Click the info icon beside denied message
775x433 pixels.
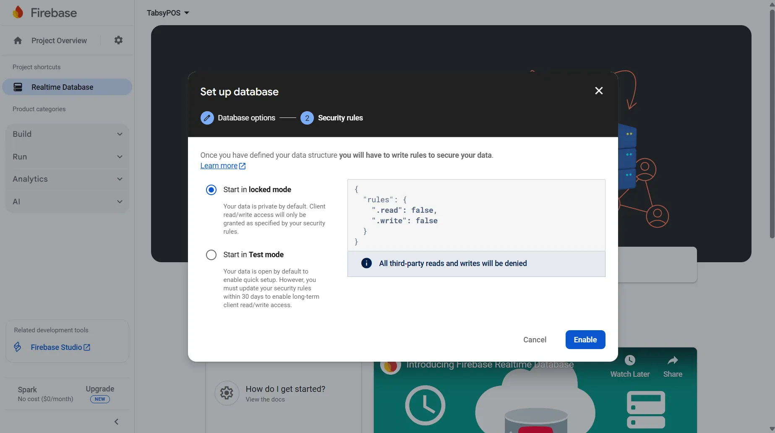(x=366, y=263)
